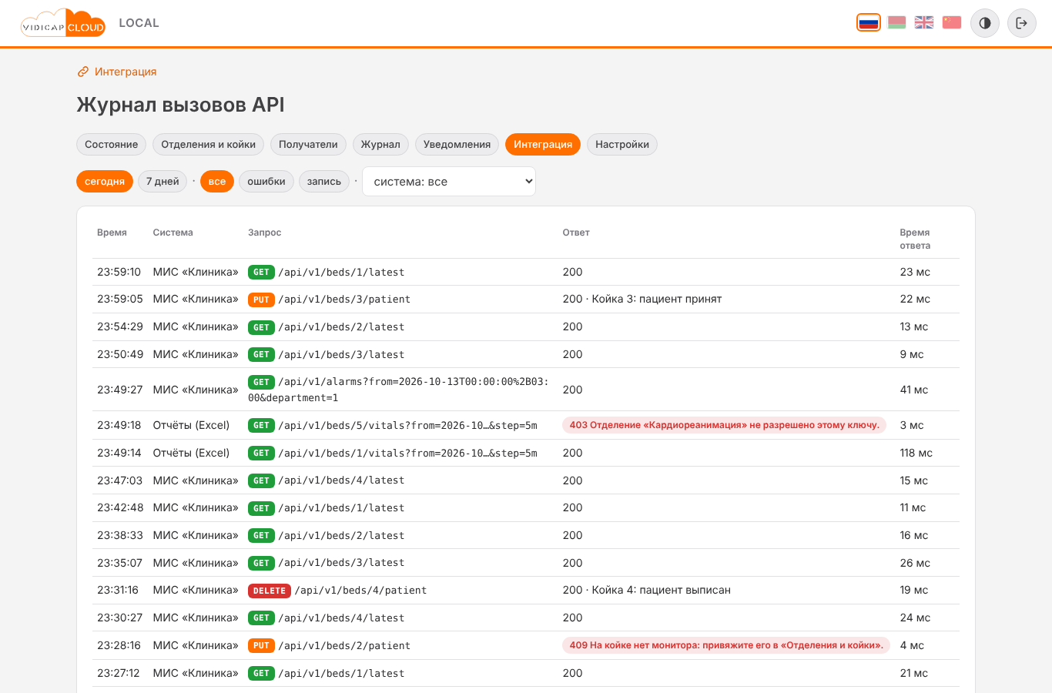Click GET badge in 23:59:10 row

(x=261, y=273)
